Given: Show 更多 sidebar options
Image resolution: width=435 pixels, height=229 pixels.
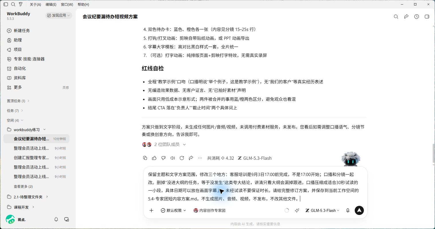Looking at the screenshot, I should coord(14,87).
